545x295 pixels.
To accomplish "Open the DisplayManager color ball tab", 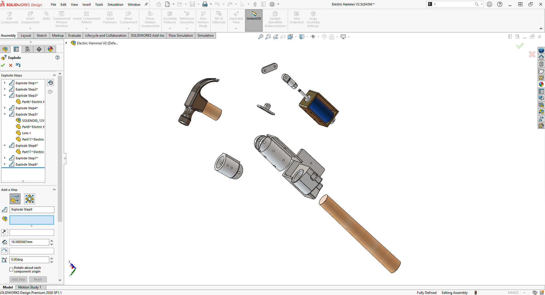I will coord(50,49).
